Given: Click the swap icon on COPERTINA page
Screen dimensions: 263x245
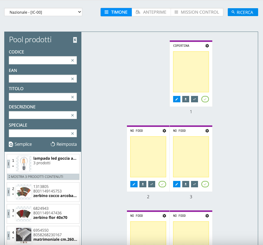Looking at the screenshot, I should (195, 99).
